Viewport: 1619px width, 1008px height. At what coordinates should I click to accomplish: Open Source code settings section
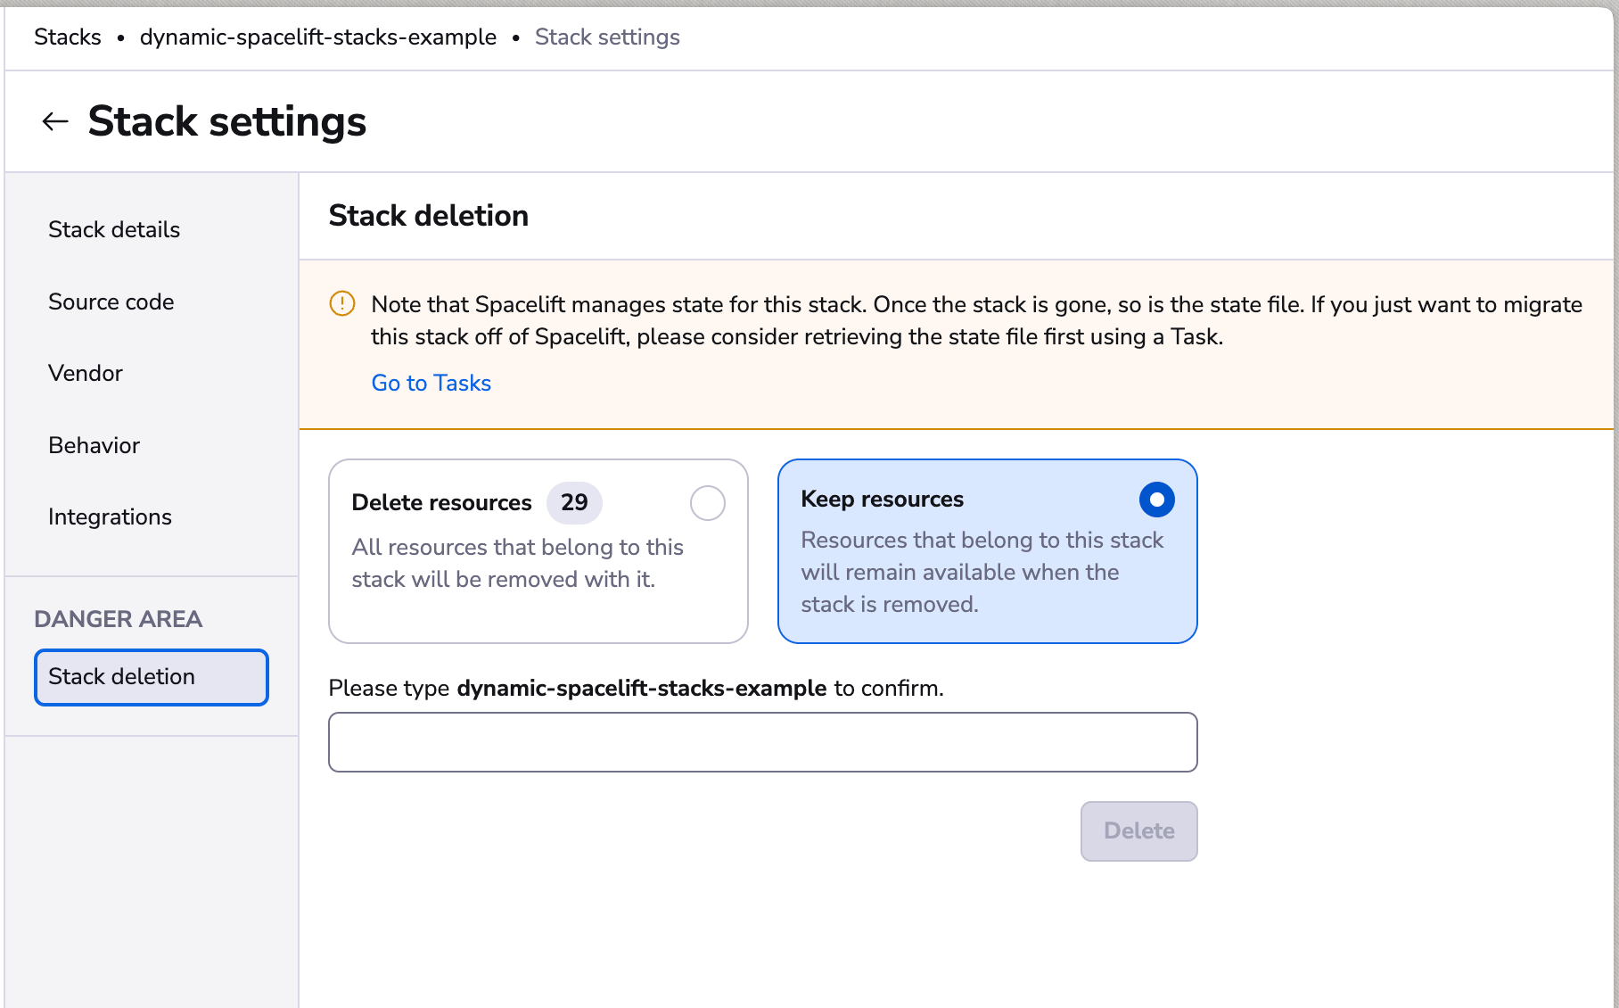point(111,302)
